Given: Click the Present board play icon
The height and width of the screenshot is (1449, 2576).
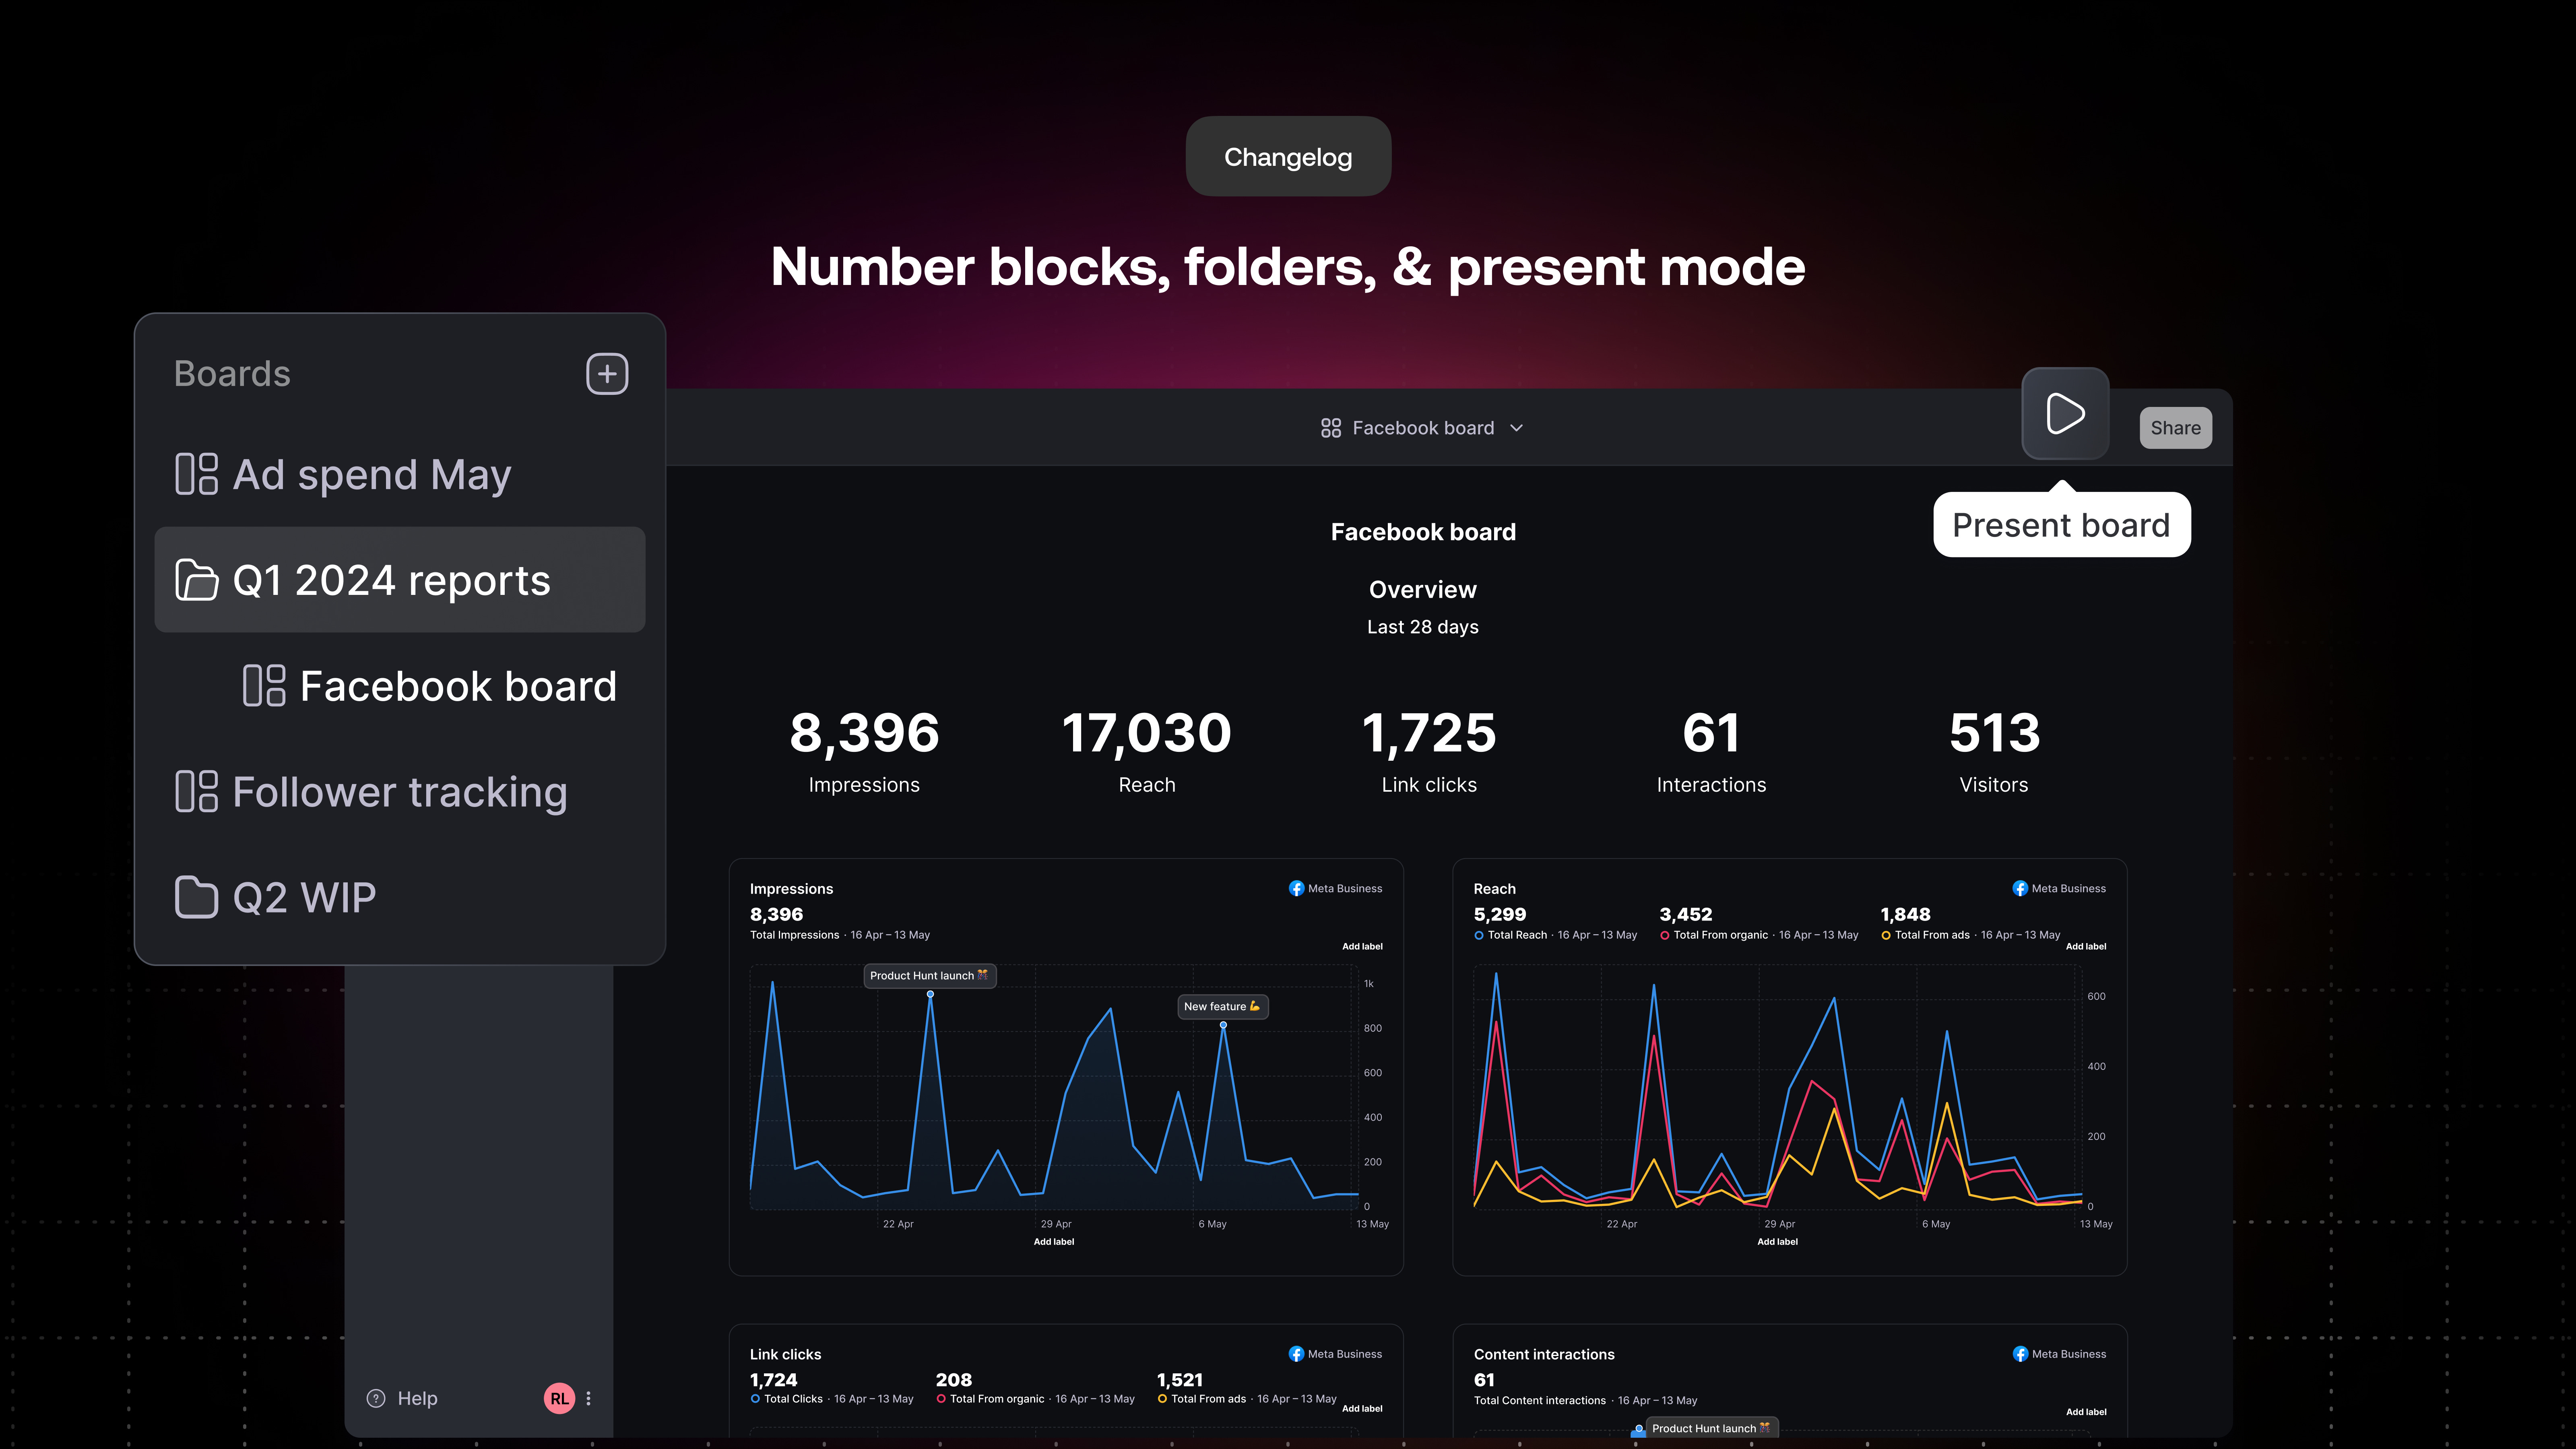Looking at the screenshot, I should (x=2065, y=413).
